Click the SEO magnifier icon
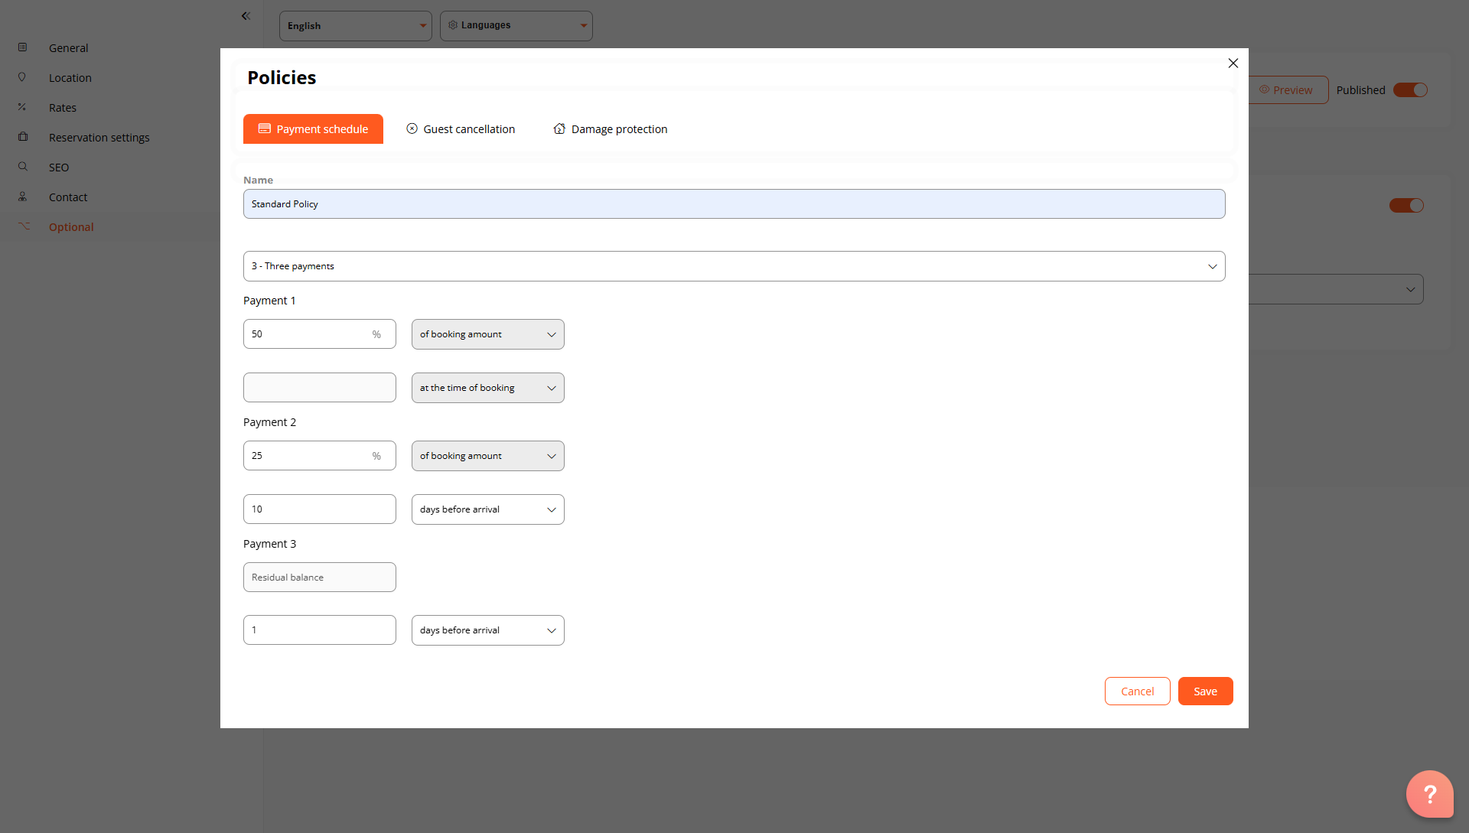Image resolution: width=1469 pixels, height=833 pixels. pyautogui.click(x=23, y=167)
